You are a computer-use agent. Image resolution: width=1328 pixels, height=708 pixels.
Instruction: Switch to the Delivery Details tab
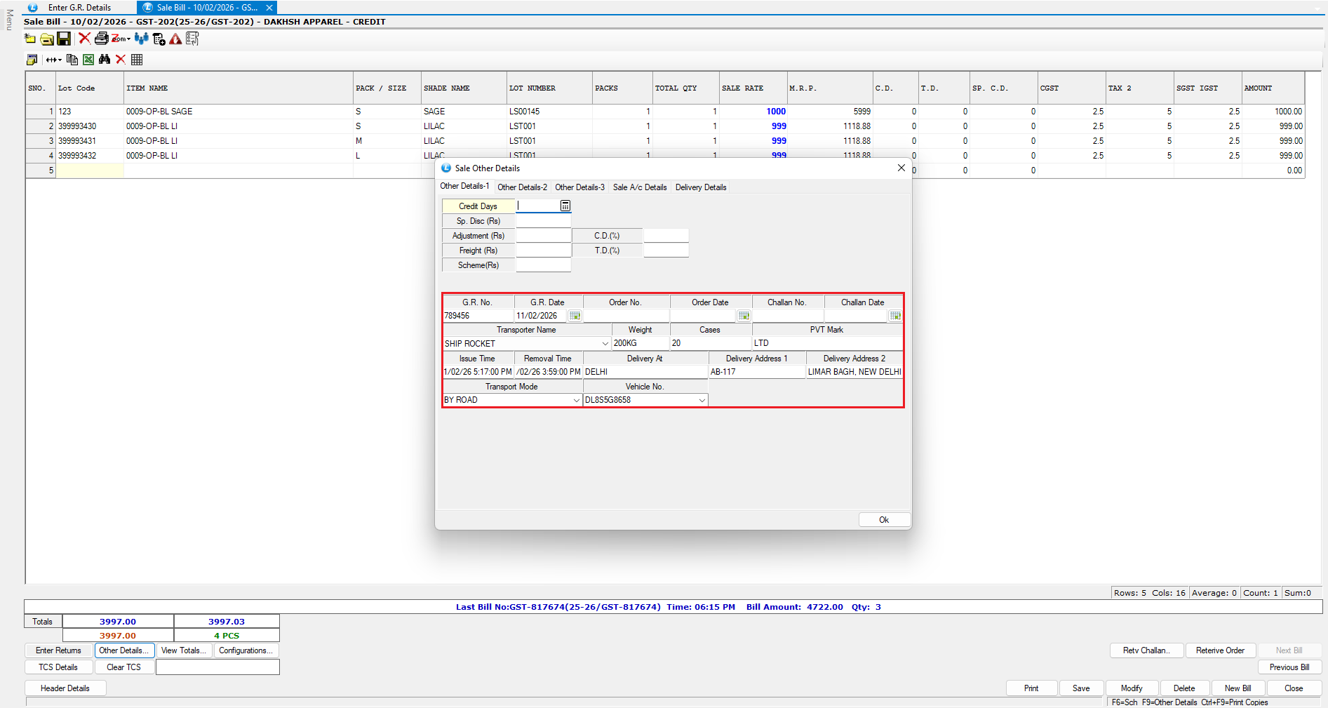[x=700, y=187]
